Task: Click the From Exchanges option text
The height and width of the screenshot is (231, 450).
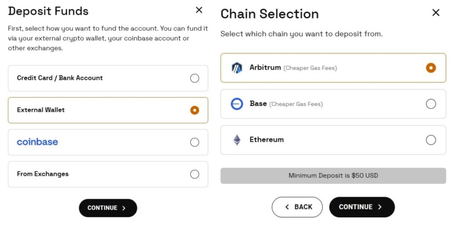Action: 43,174
